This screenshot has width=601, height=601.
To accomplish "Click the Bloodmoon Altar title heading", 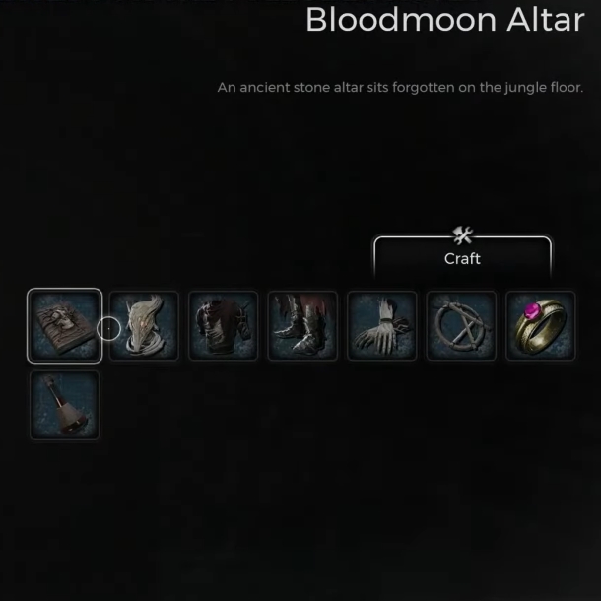I will (x=445, y=20).
